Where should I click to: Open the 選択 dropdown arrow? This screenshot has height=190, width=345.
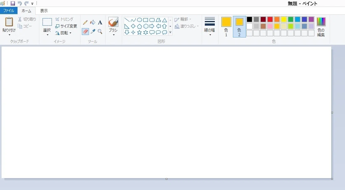tap(47, 35)
